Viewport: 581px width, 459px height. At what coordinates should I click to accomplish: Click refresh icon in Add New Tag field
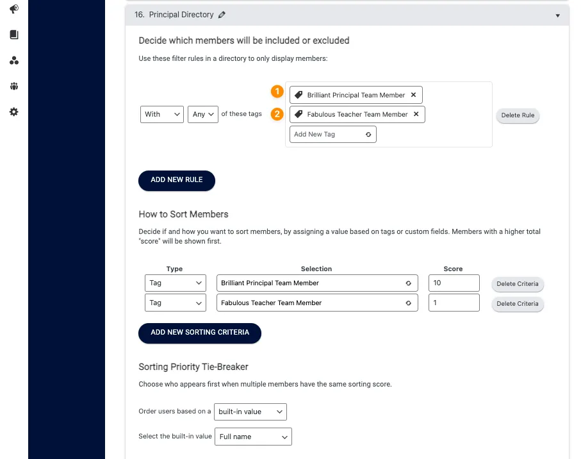[x=368, y=135]
